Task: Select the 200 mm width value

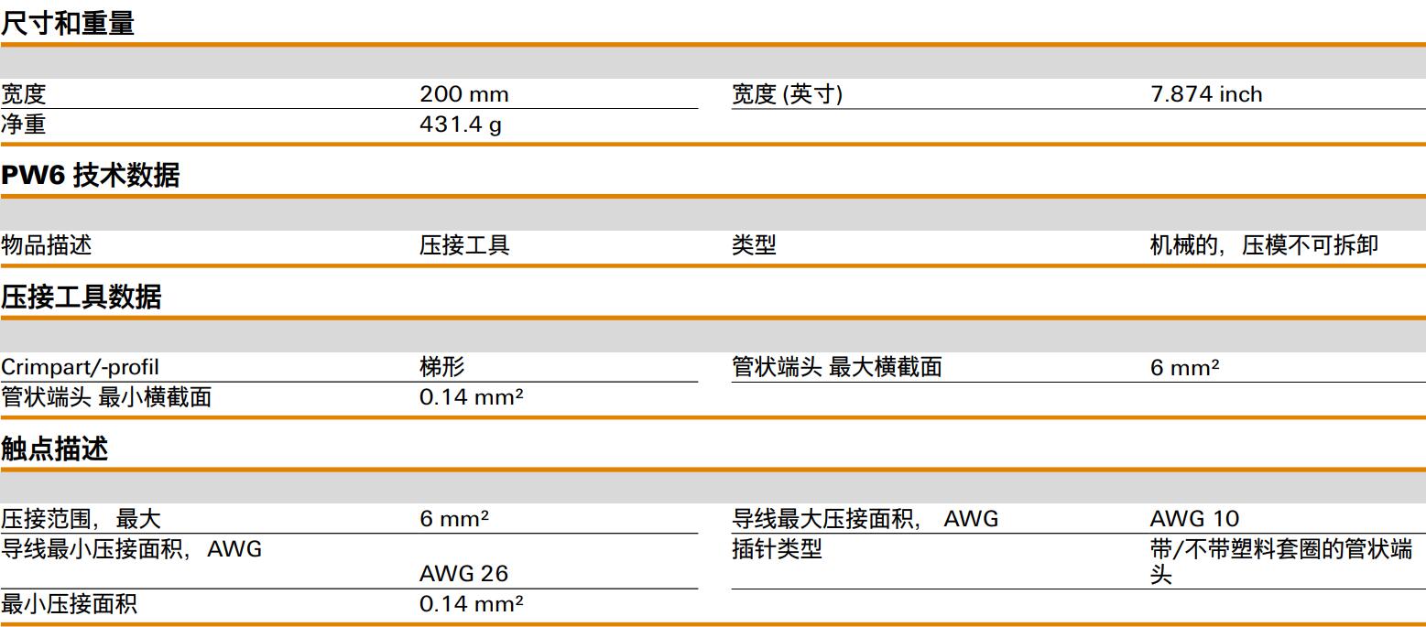Action: [463, 94]
